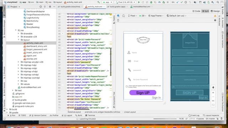Zoom in with the plus icon
Viewport: 228px width, 128px height.
click(213, 92)
